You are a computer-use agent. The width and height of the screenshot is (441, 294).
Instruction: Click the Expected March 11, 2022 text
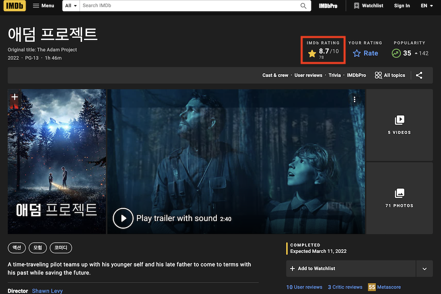tap(318, 251)
